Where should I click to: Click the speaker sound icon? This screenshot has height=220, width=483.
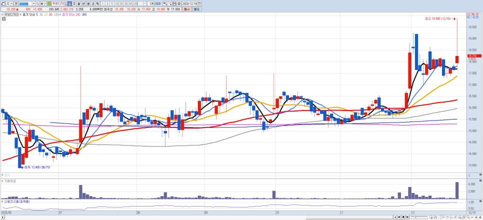42,3
